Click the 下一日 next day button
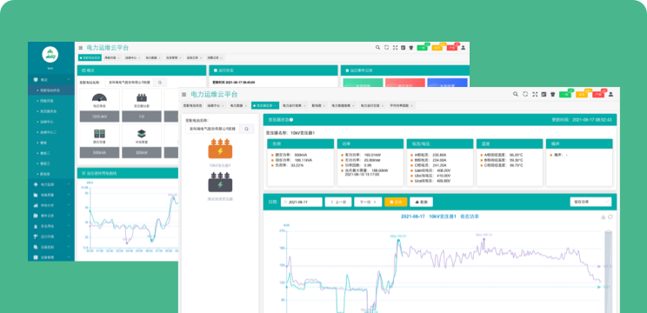Viewport: 647px width, 313px height. pos(368,202)
